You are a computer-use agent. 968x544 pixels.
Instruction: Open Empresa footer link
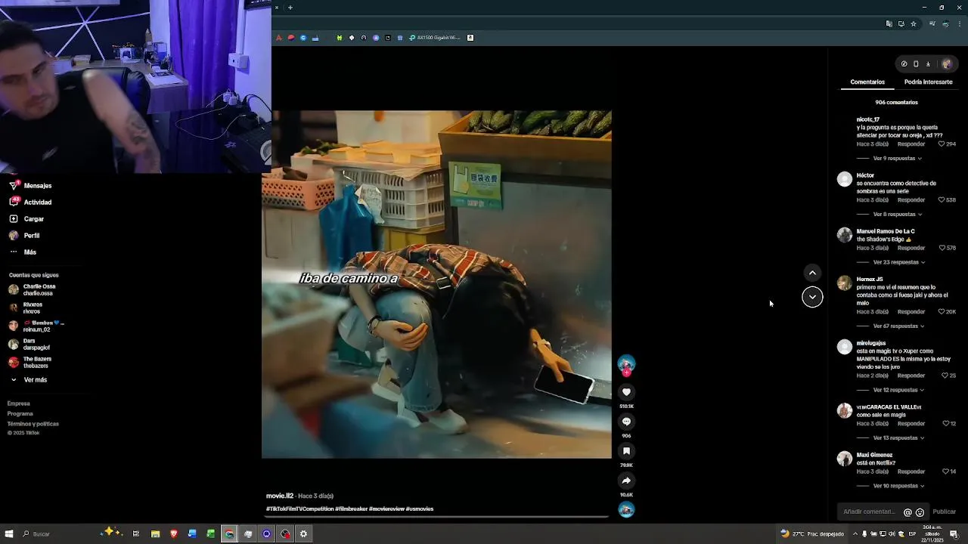[19, 404]
